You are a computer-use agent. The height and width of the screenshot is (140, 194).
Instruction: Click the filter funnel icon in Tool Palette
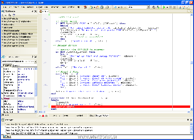tap(14, 15)
